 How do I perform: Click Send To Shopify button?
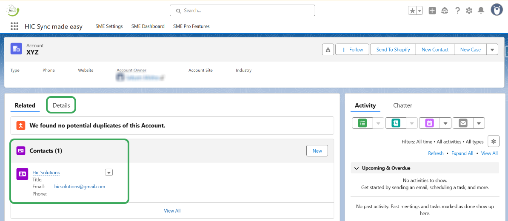393,50
